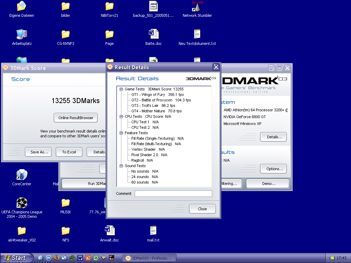351x263 pixels.
Task: Click the Close button in Result Details
Action: [x=202, y=209]
